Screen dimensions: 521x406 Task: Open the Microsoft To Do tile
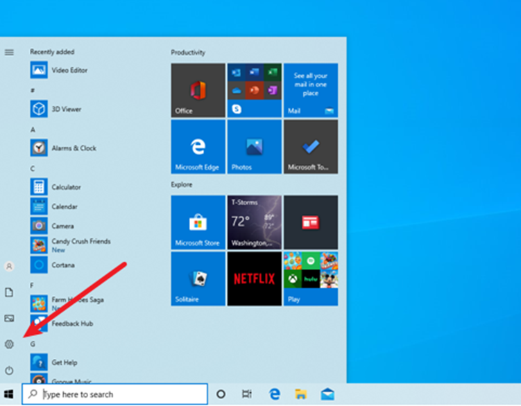point(311,147)
